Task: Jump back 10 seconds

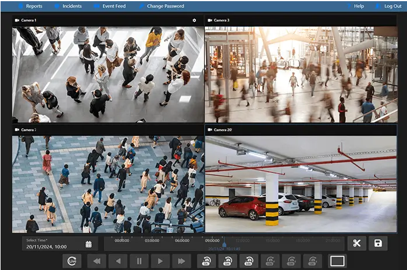Action: click(249, 261)
